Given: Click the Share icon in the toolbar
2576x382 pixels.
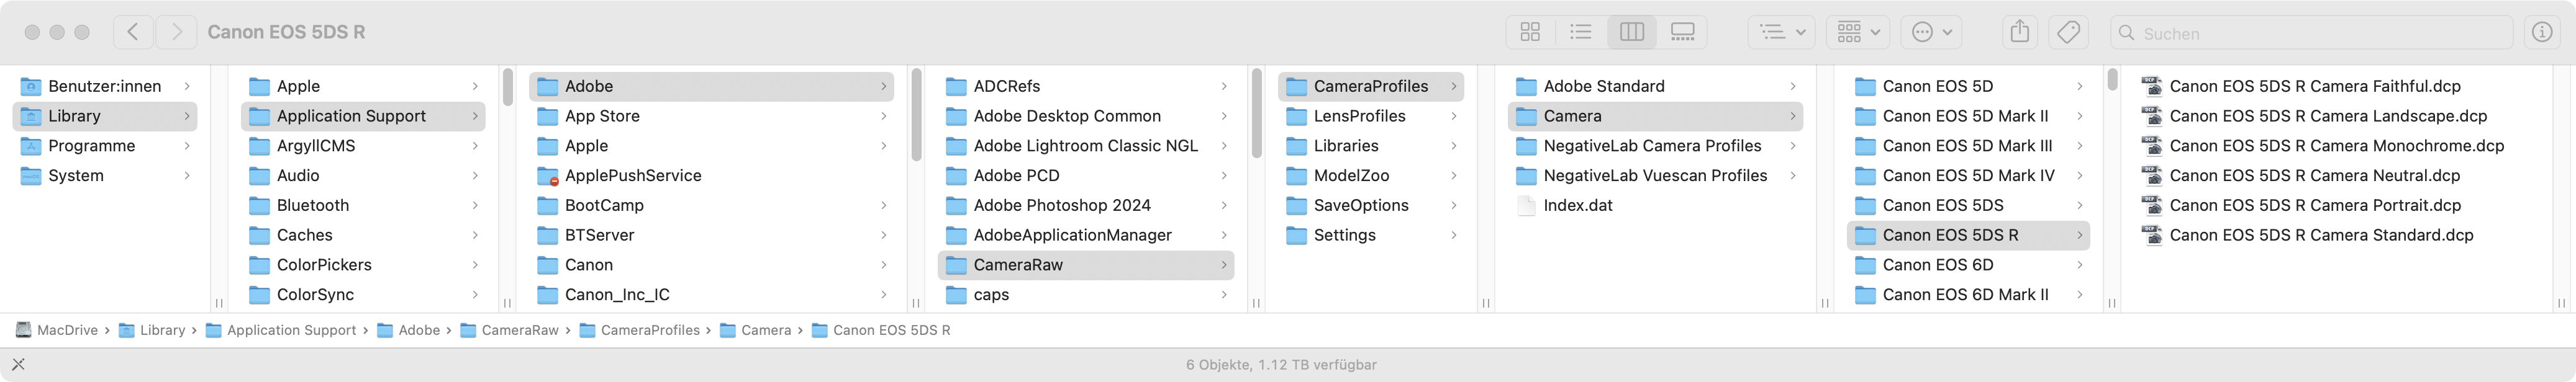Looking at the screenshot, I should pos(2020,32).
